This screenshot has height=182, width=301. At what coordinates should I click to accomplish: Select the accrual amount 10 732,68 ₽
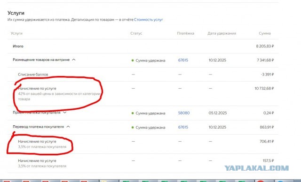[x=264, y=88]
